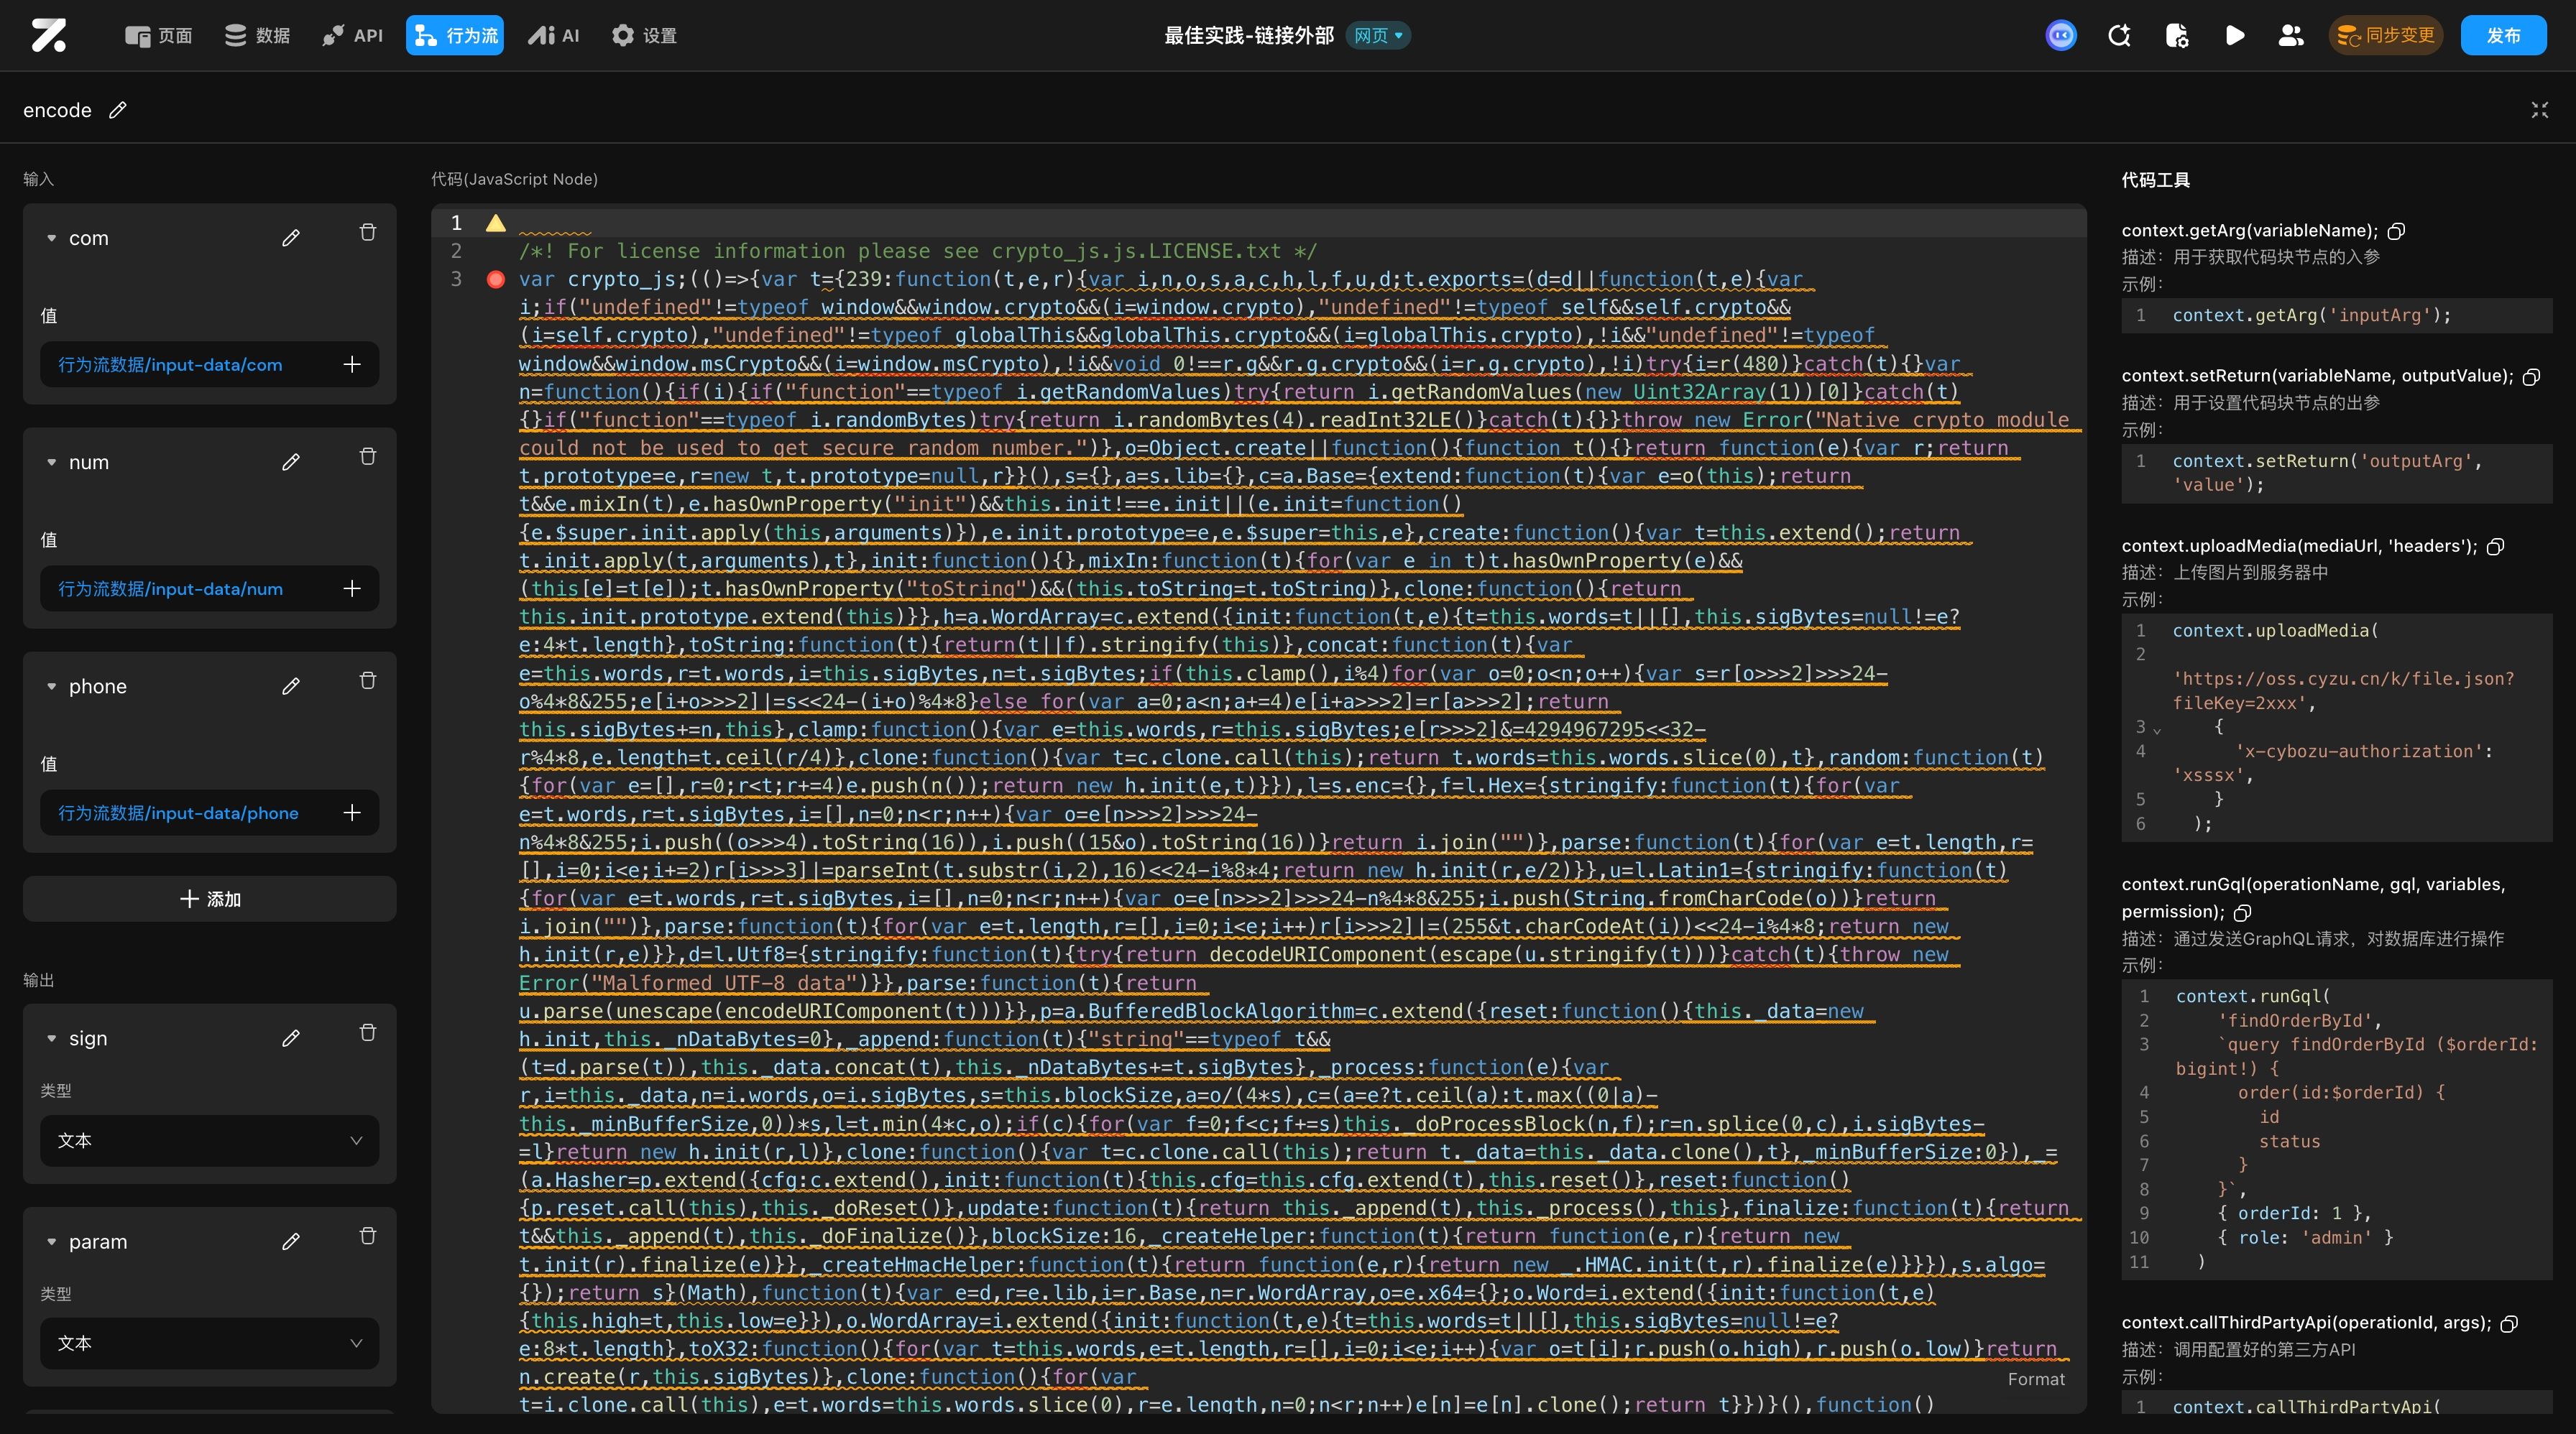Open the param type dropdown
The width and height of the screenshot is (2576, 1434).
click(209, 1343)
